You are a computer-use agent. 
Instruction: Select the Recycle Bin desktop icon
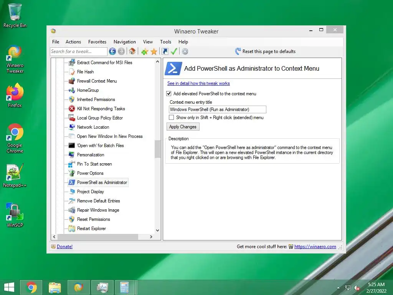(x=15, y=15)
